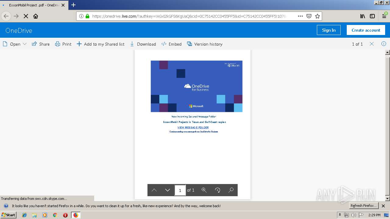Save the page to Pocket
The width and height of the screenshot is (390, 219).
(309, 16)
